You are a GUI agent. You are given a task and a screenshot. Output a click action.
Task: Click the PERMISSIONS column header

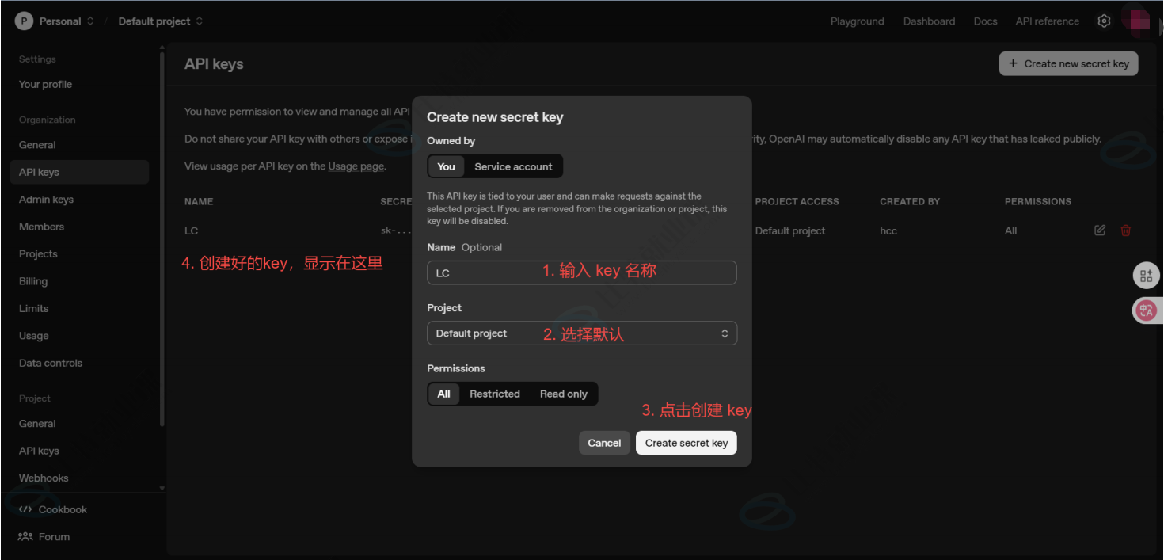tap(1037, 201)
